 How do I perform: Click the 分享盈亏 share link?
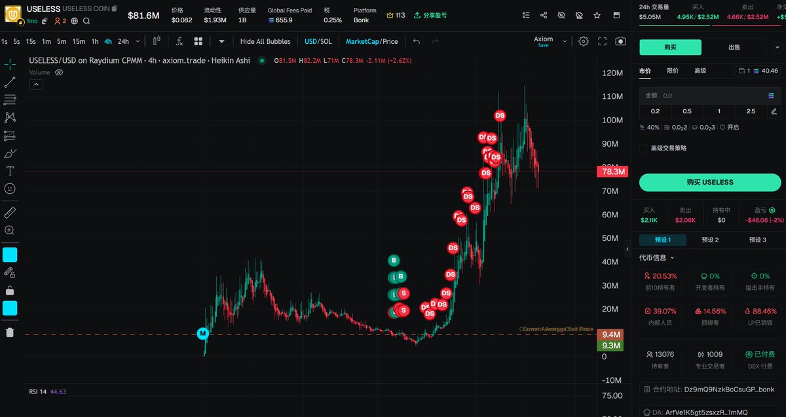tap(430, 15)
